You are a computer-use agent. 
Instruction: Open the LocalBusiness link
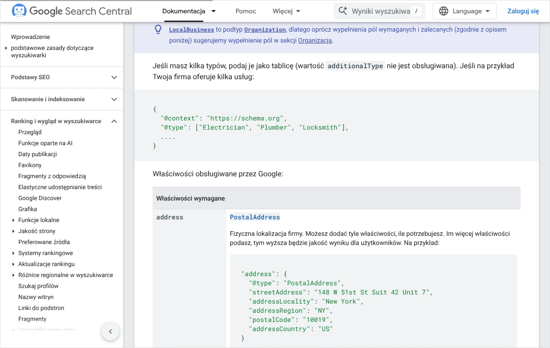click(x=192, y=29)
